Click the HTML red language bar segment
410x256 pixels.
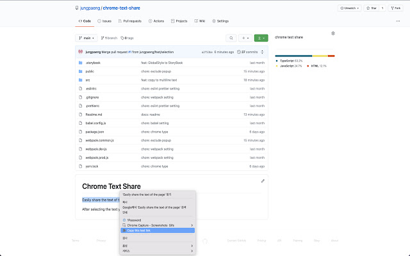(331, 56)
